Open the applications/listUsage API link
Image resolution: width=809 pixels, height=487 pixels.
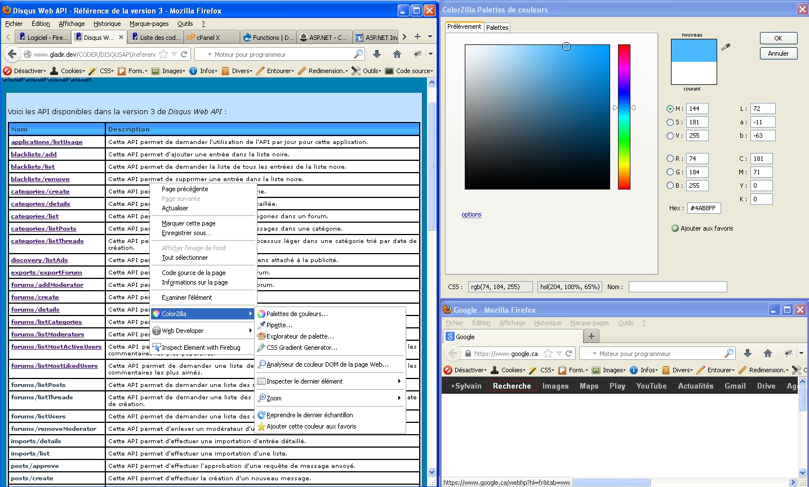[x=47, y=142]
